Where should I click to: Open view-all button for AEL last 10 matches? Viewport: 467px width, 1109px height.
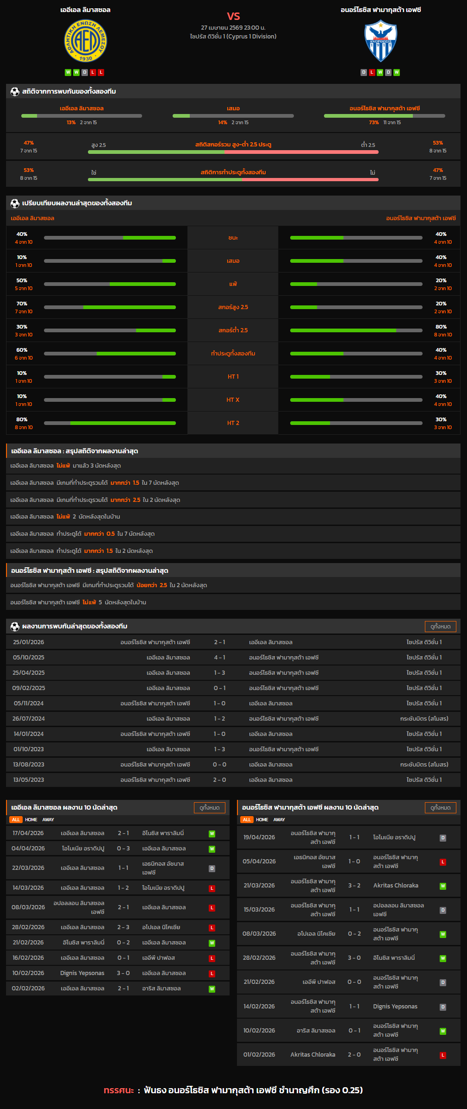click(x=209, y=808)
